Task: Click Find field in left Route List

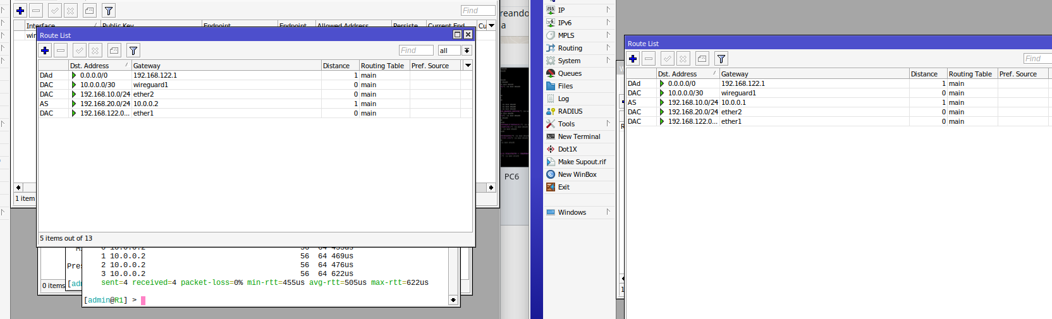Action: click(416, 51)
